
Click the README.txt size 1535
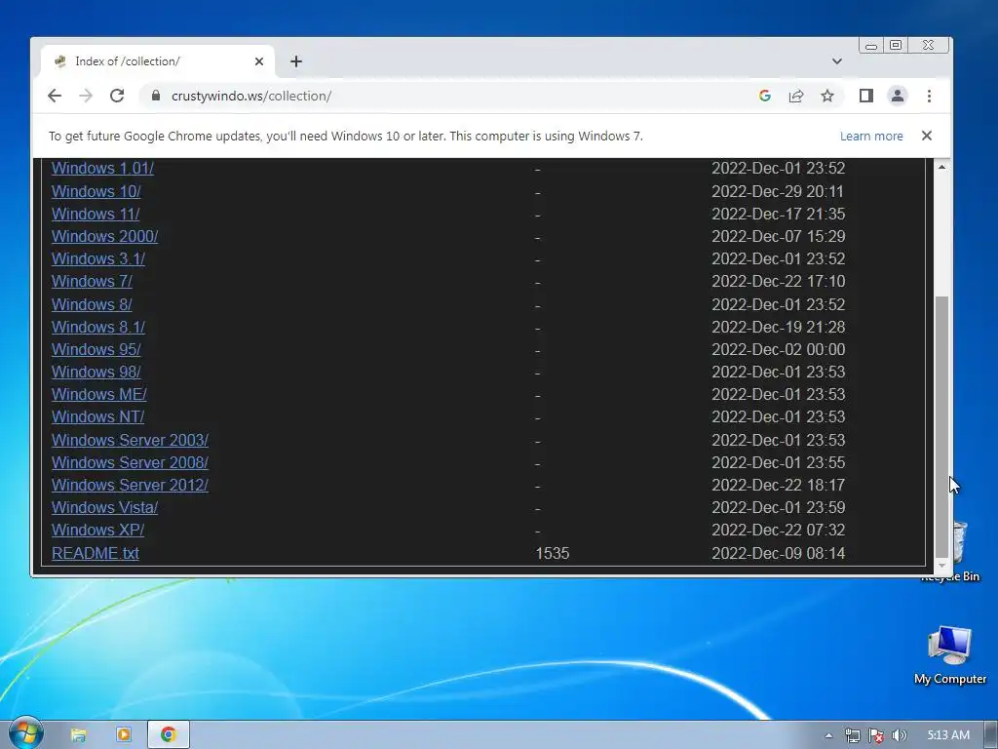click(x=553, y=553)
